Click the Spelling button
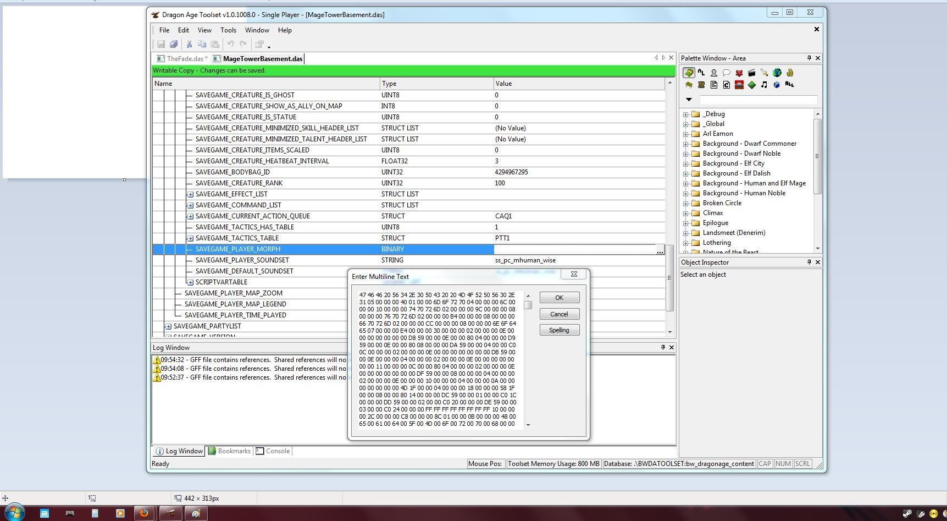Screen dimensions: 947x521 point(559,330)
